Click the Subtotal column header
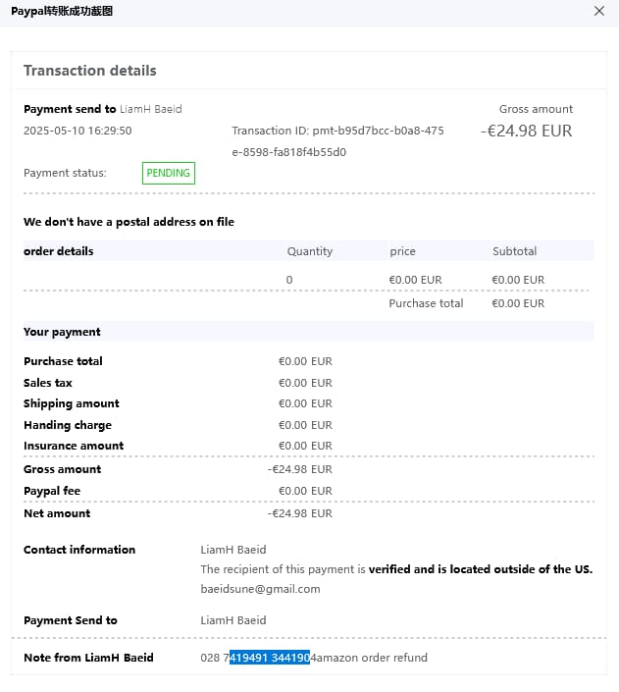This screenshot has width=619, height=692. pos(514,251)
